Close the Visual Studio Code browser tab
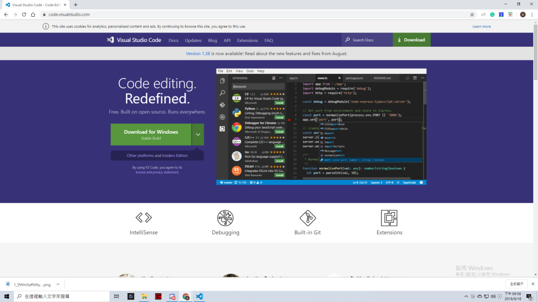Image resolution: width=538 pixels, height=302 pixels. pos(65,5)
